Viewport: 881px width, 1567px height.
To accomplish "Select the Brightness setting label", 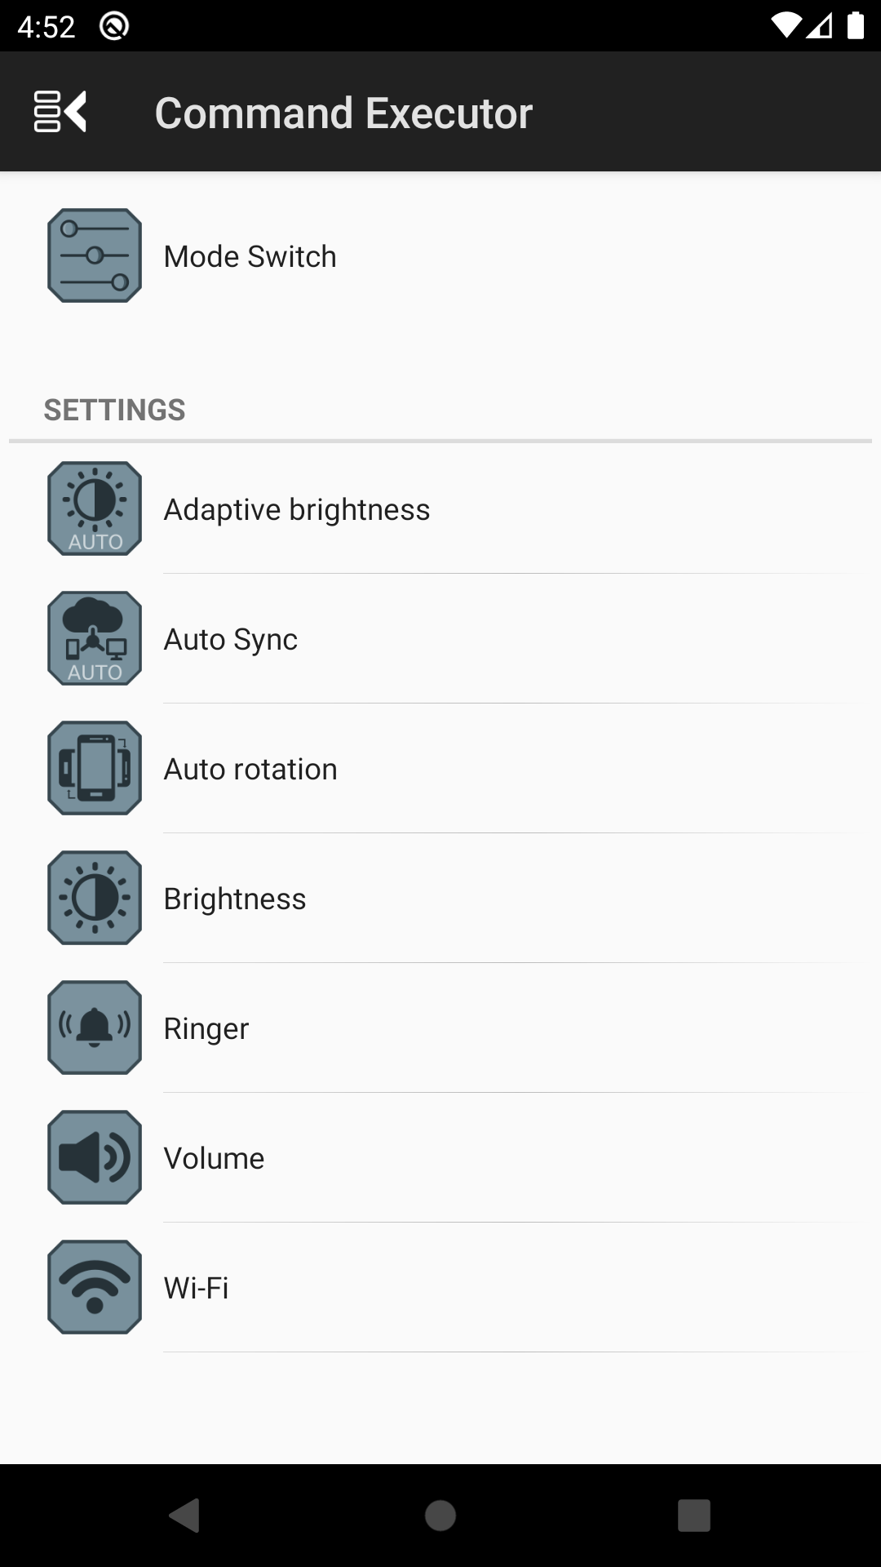I will tap(235, 899).
